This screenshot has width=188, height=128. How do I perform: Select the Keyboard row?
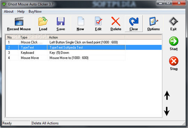pyautogui.click(x=84, y=53)
